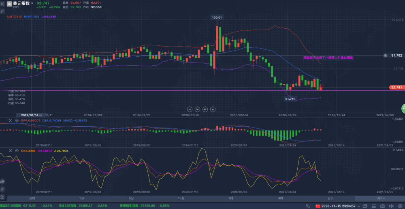Image resolution: width=405 pixels, height=209 pixels.
Task: Expand the 美元指数 symbol dropdown
Action: pos(32,3)
